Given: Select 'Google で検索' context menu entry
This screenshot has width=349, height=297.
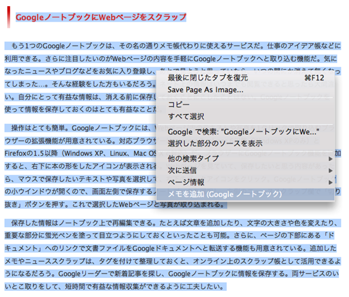Looking at the screenshot, I should (x=245, y=132).
